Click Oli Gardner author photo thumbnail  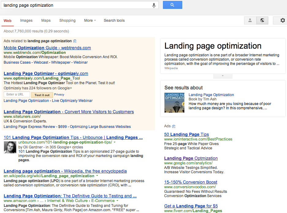[10, 148]
